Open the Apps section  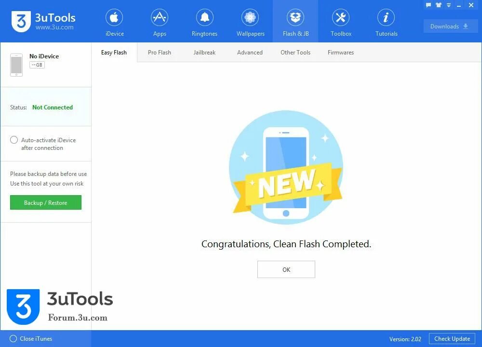(160, 23)
